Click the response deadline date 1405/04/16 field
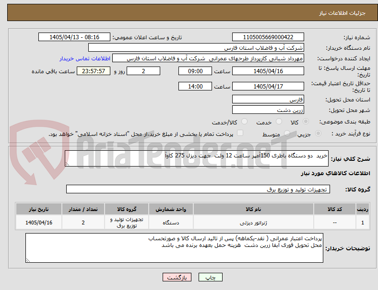This screenshot has width=378, height=290. [268, 71]
